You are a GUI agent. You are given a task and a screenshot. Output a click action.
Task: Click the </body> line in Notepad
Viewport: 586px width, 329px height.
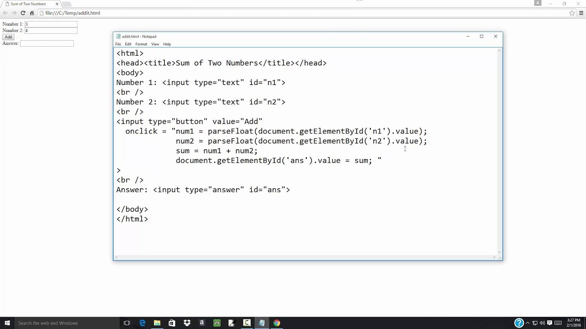tap(132, 209)
